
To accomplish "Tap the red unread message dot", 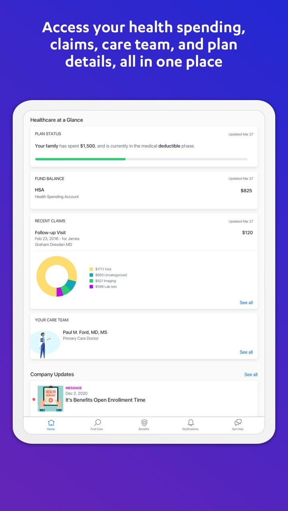I will [x=34, y=399].
